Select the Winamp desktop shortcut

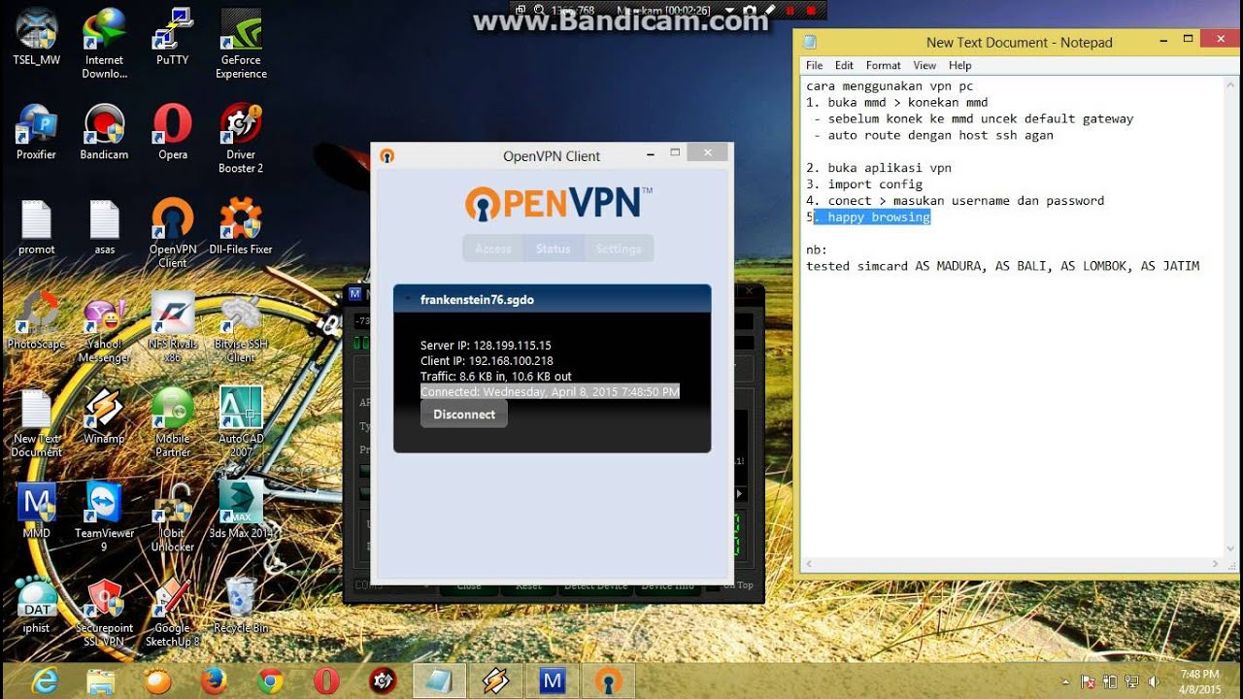104,416
